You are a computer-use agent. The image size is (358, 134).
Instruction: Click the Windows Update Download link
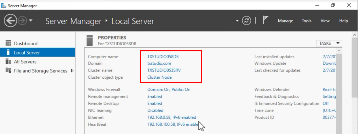point(329,63)
